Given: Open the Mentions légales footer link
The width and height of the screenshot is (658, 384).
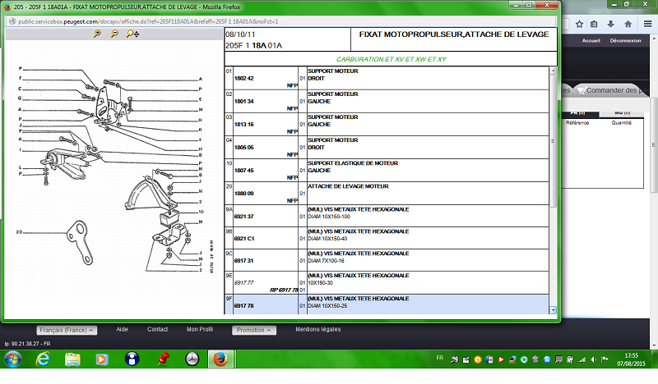Looking at the screenshot, I should [x=318, y=330].
